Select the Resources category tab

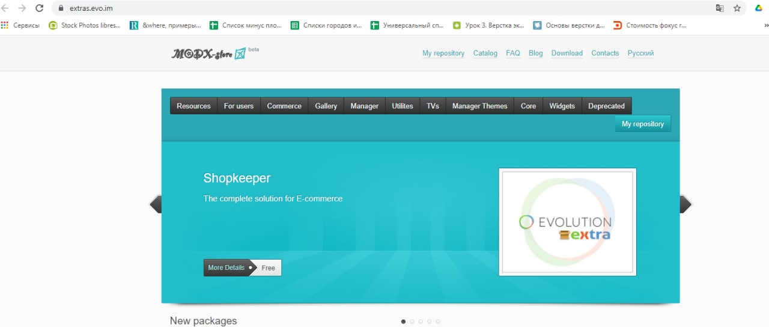(x=193, y=106)
